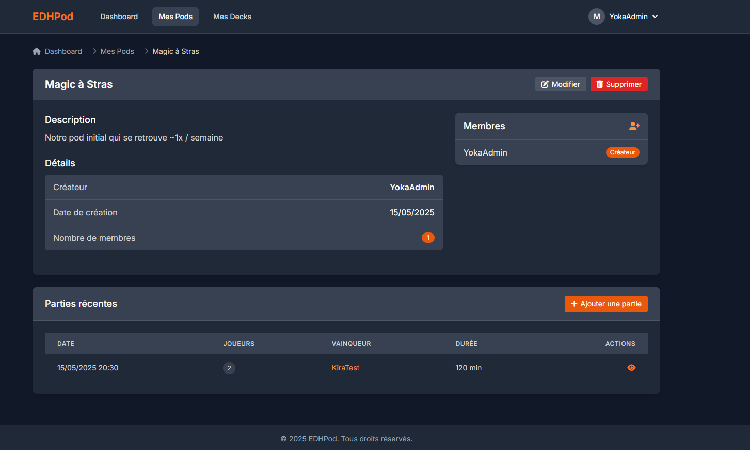
Task: Click Ajouter une partie button
Action: click(605, 304)
